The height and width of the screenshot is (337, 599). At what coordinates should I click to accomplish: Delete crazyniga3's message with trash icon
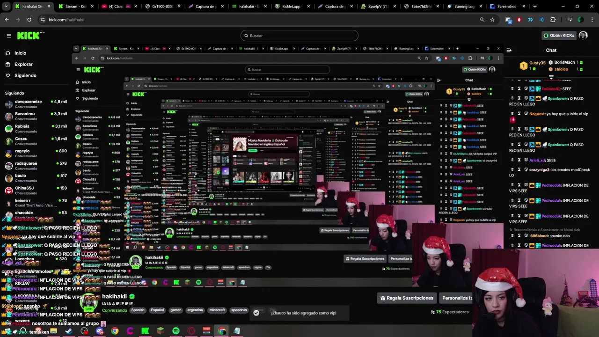pos(512,169)
